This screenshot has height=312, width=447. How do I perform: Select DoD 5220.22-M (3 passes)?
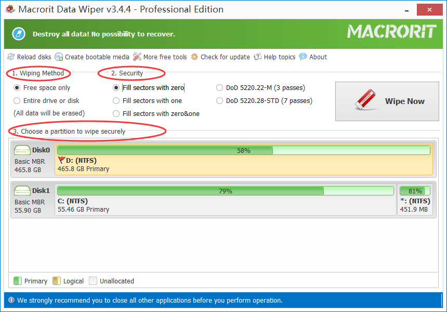tap(220, 88)
